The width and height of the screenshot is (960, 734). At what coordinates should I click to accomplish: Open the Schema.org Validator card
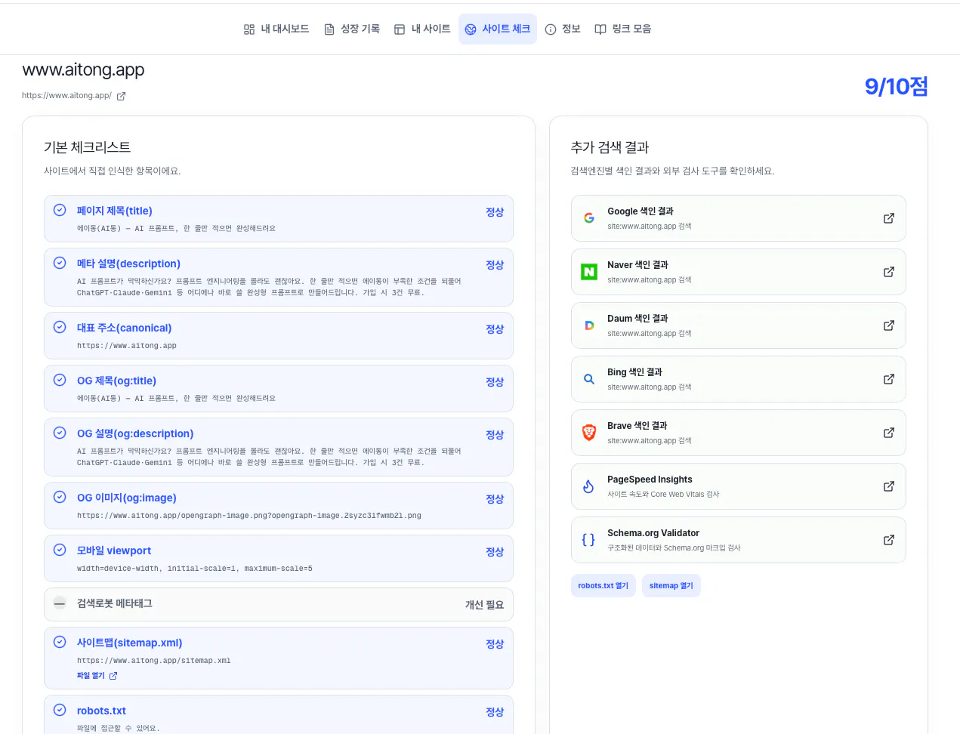tap(739, 540)
